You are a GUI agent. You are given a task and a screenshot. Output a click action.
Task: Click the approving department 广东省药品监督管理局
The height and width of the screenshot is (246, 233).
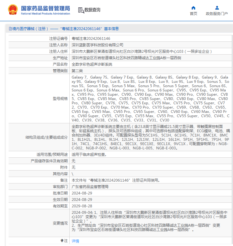90,186
